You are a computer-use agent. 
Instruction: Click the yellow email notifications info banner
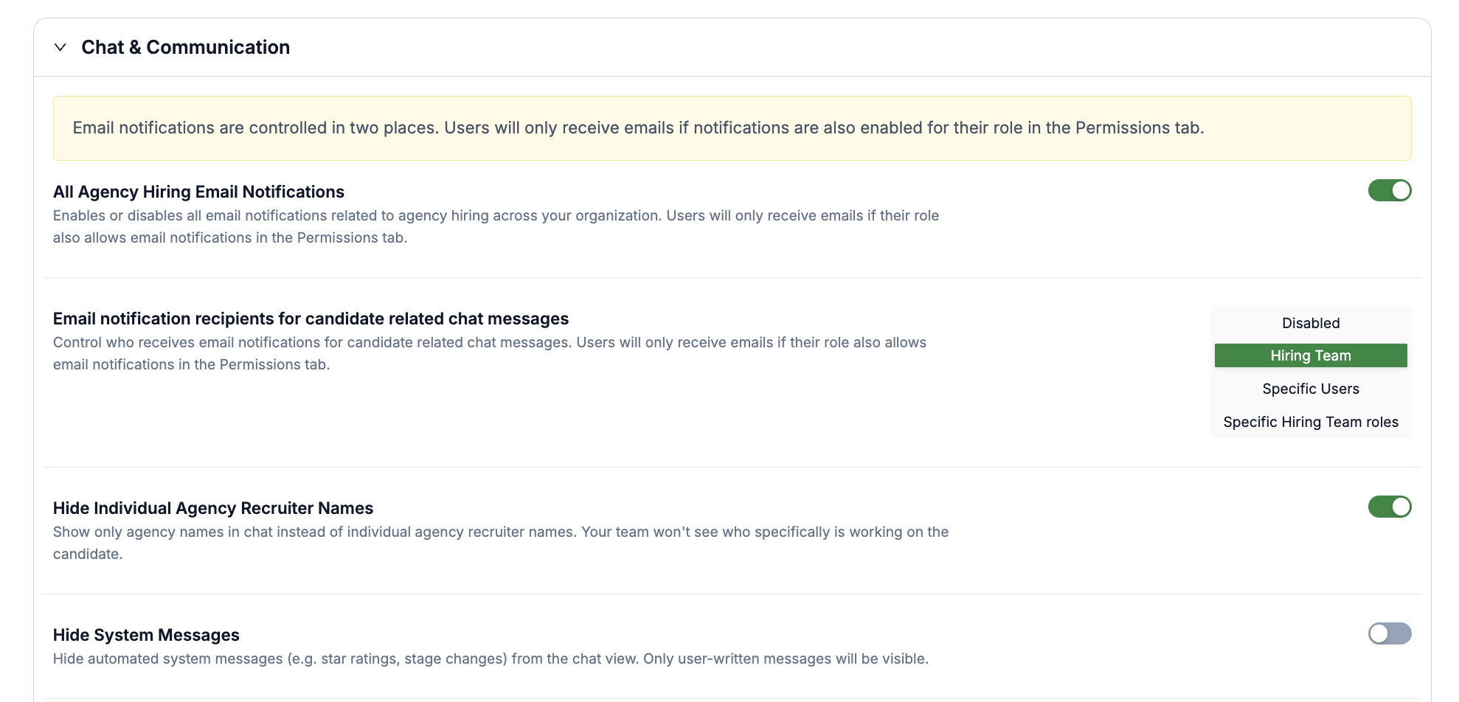click(732, 128)
